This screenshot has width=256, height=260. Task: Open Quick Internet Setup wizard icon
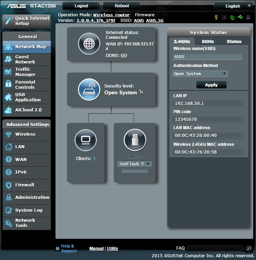(x=9, y=21)
